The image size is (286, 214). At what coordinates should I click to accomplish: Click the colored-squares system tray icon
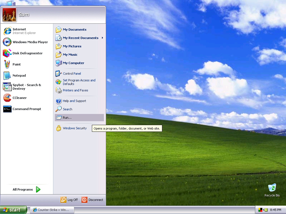pyautogui.click(x=260, y=210)
